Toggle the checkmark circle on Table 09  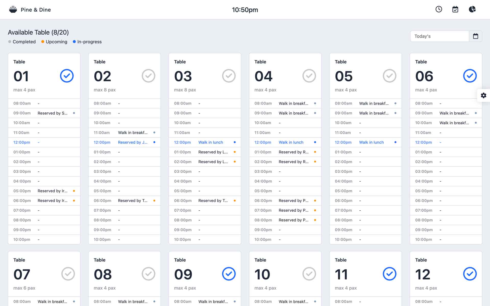[x=229, y=274]
